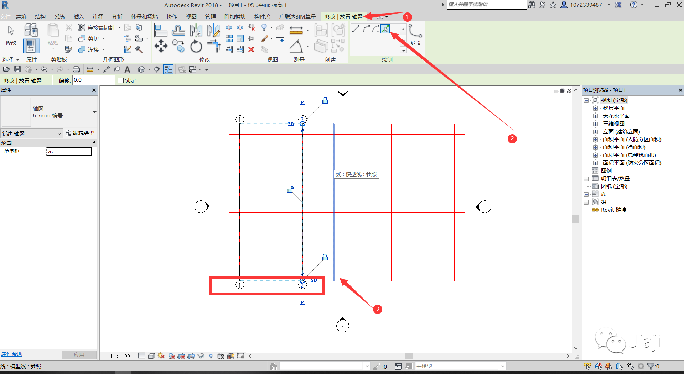The image size is (684, 374).
Task: Click the Save icon in quick access toolbar
Action: tap(17, 69)
